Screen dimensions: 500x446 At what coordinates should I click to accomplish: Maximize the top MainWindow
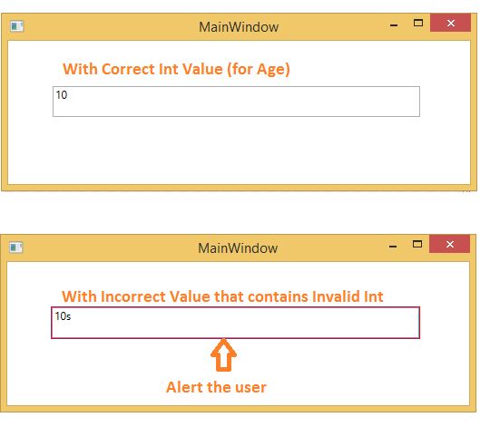coord(418,23)
